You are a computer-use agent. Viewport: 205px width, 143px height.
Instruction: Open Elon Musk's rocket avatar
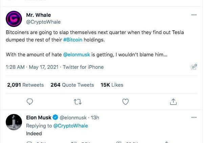[x=15, y=122]
